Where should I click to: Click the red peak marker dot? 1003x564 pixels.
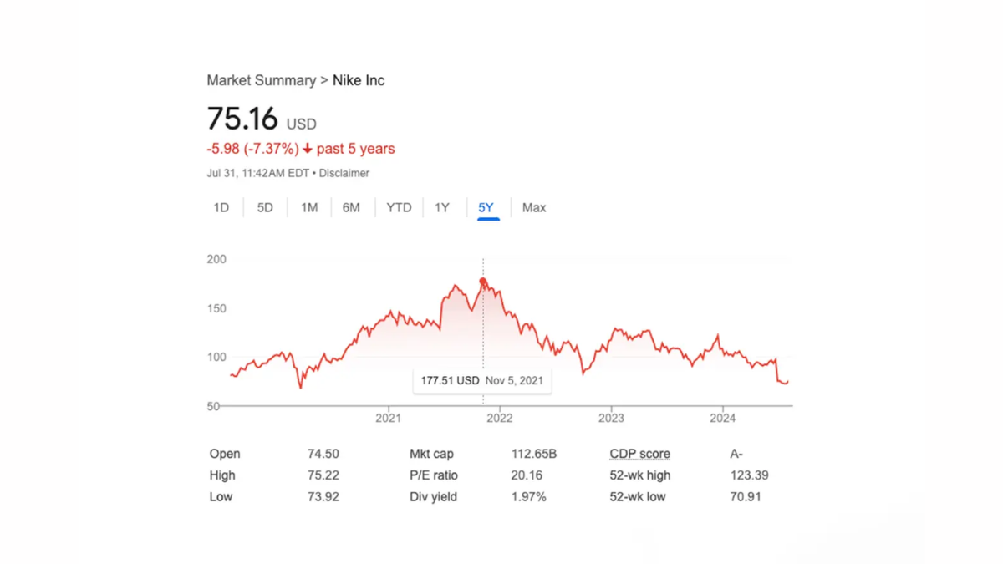pos(483,282)
